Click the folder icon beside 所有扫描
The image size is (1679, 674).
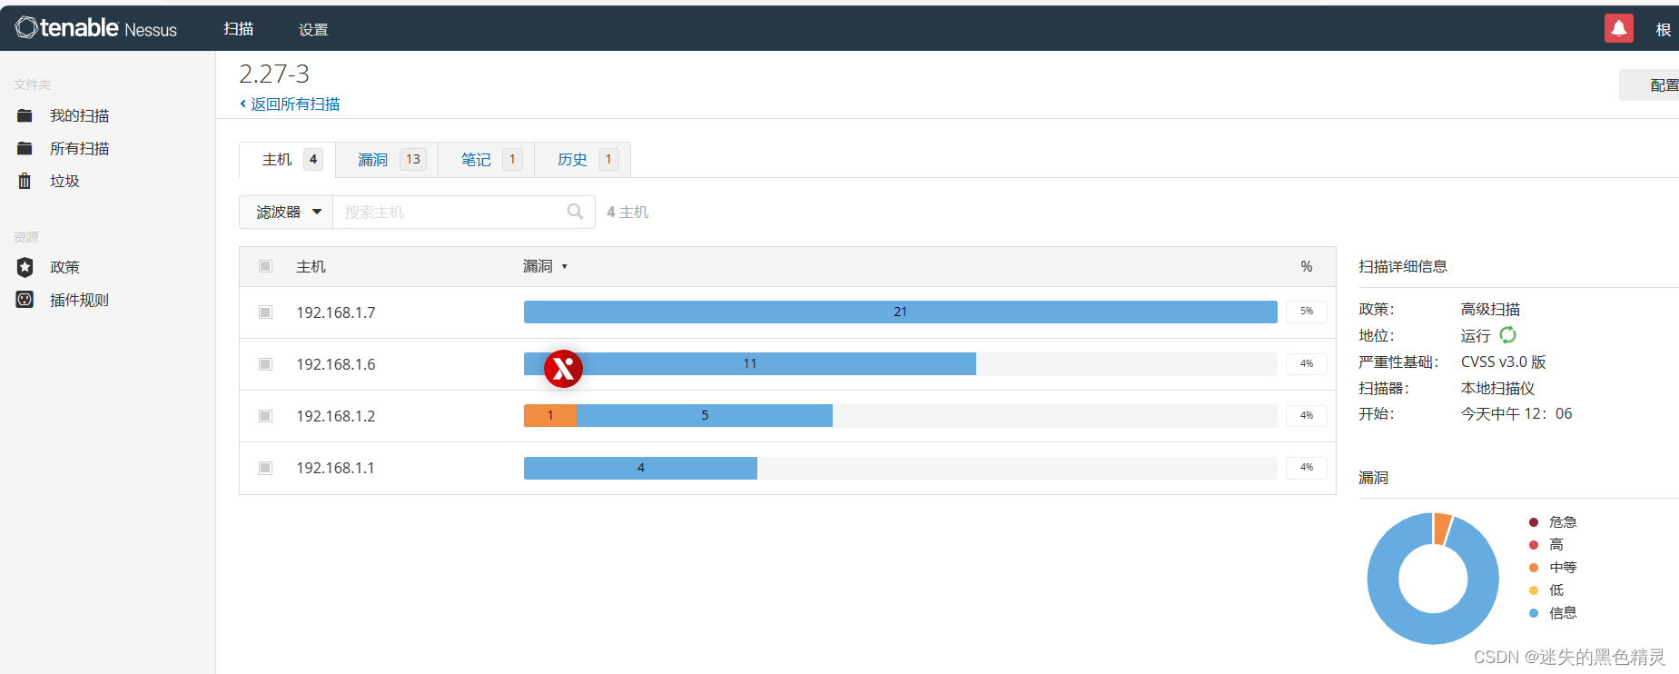coord(25,148)
